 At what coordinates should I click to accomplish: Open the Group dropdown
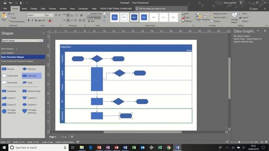point(216,21)
